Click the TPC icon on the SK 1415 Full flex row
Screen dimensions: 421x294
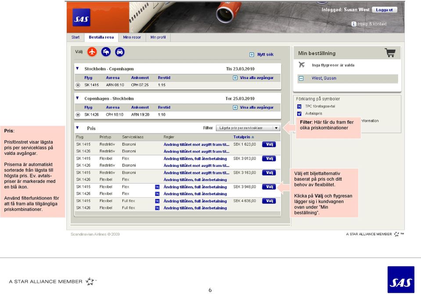point(157,201)
